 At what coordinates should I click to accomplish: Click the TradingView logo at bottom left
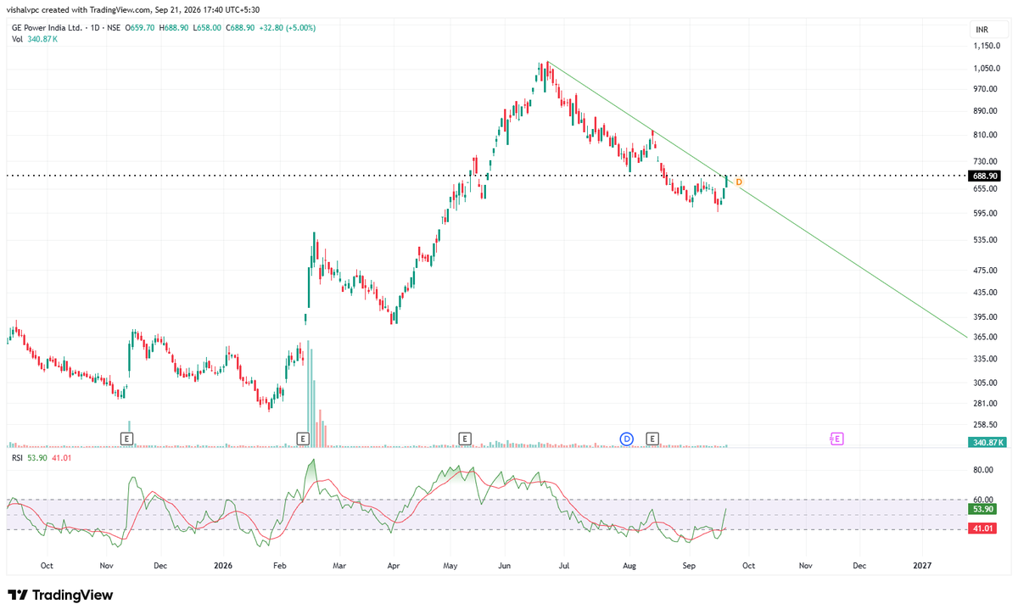[60, 595]
